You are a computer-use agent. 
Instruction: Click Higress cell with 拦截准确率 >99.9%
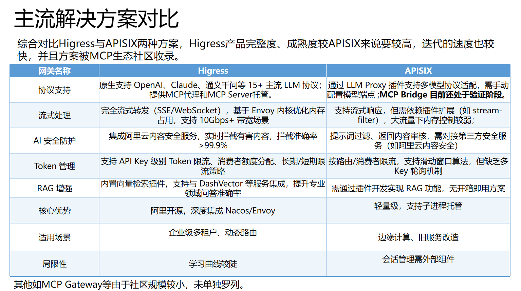pyautogui.click(x=213, y=140)
